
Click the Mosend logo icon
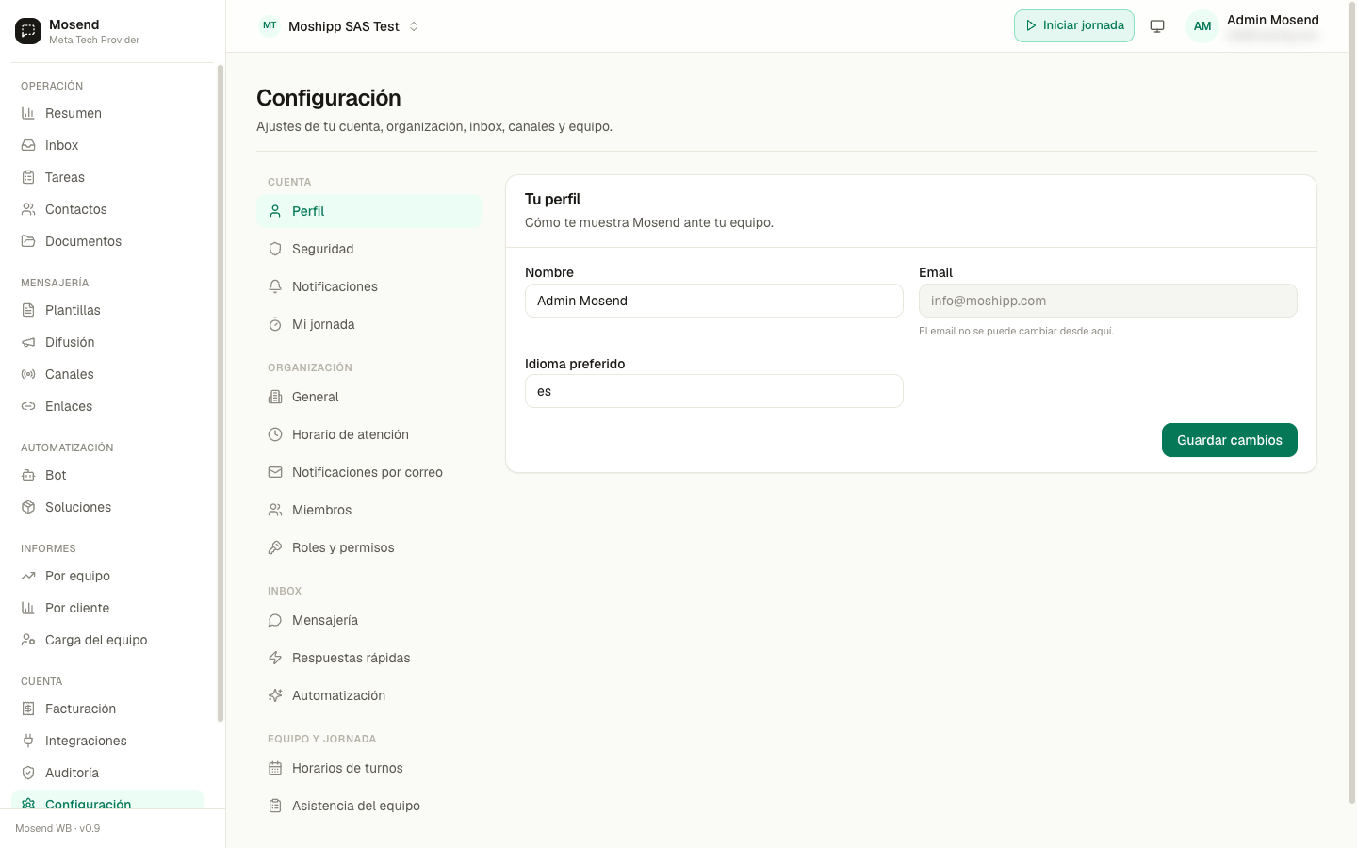coord(28,31)
